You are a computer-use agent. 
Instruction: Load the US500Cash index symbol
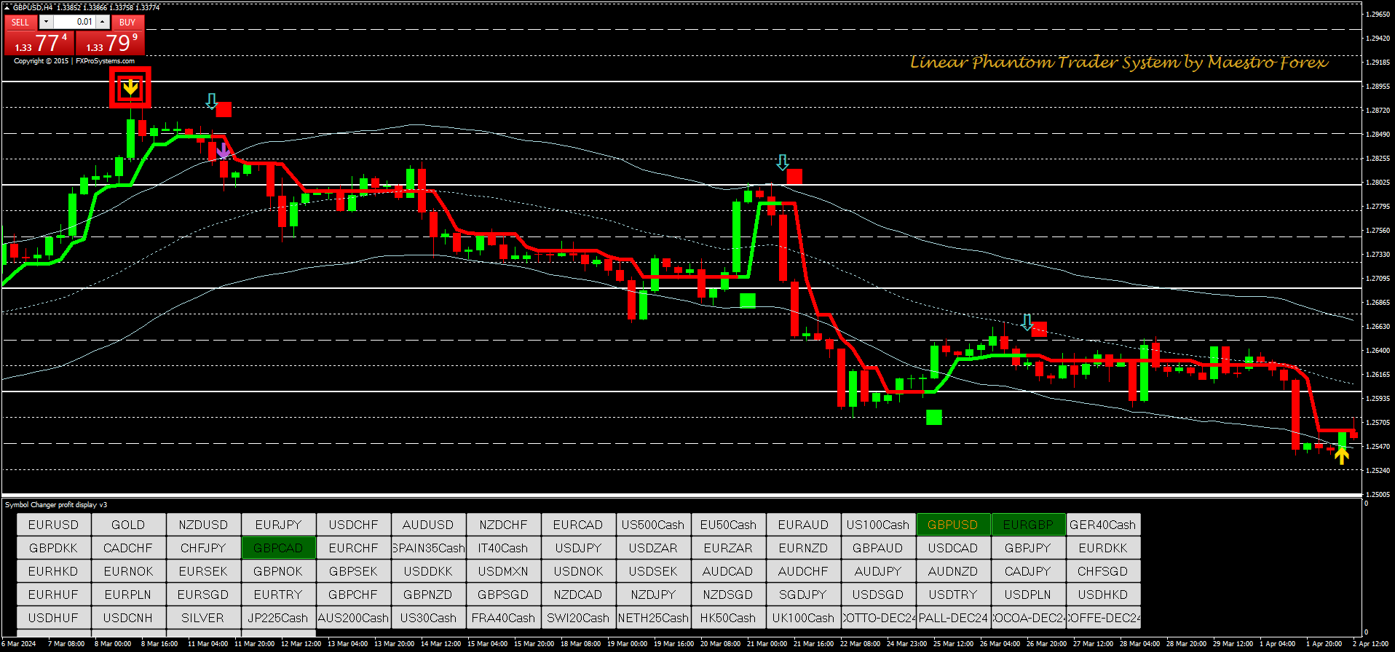coord(653,525)
